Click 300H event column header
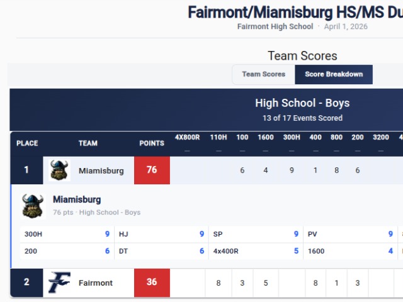This screenshot has width=403, height=302. [292, 138]
